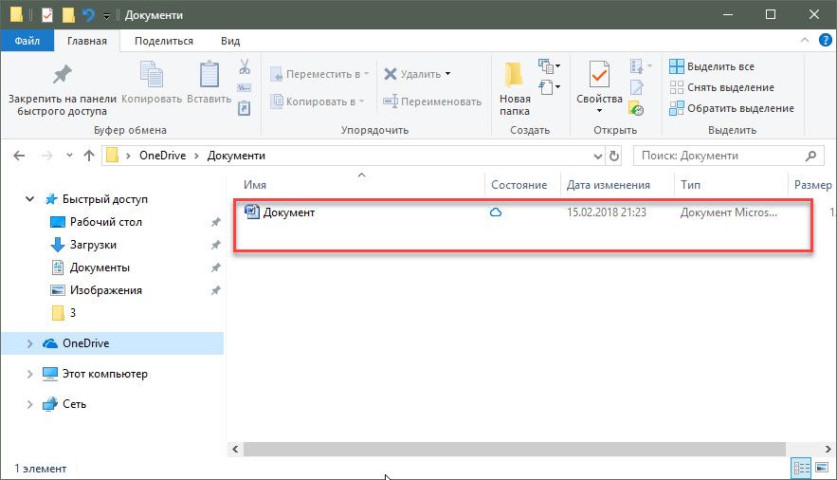Click the cloud status icon for Документ

click(495, 212)
